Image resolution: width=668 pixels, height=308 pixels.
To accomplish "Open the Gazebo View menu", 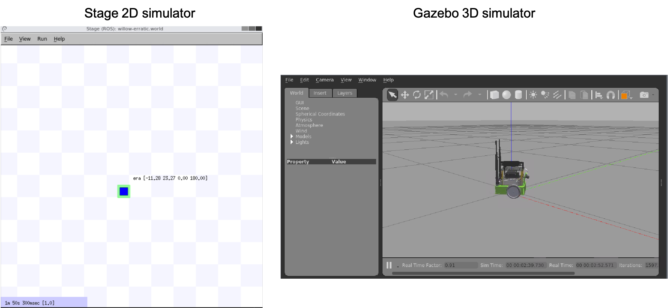I will (x=346, y=80).
